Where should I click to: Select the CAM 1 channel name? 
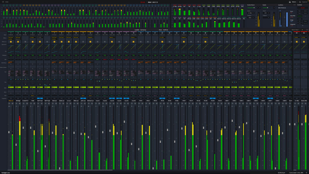tap(227, 101)
